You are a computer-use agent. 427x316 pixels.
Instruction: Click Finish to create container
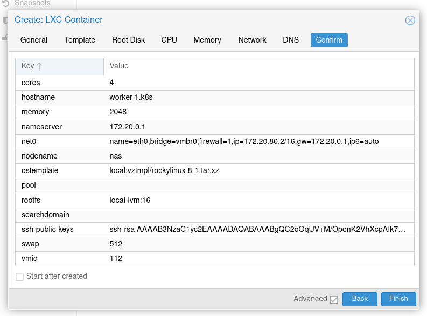pyautogui.click(x=398, y=299)
